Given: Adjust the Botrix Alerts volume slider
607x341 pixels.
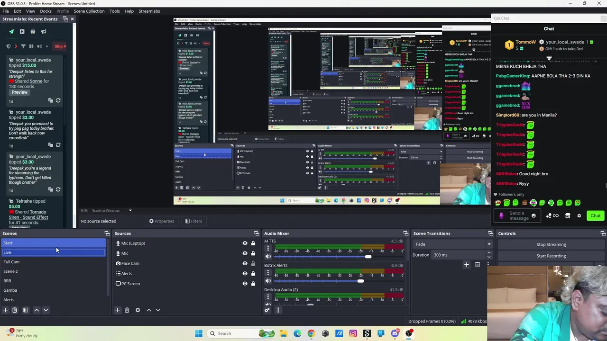Looking at the screenshot, I should (360, 281).
